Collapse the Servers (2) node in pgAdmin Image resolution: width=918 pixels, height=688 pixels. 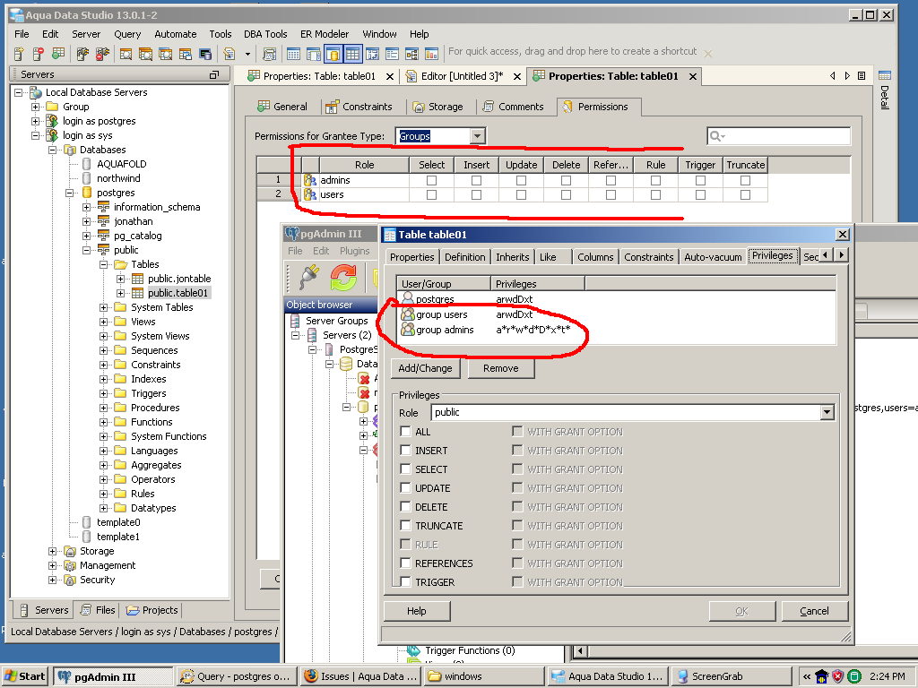[296, 335]
